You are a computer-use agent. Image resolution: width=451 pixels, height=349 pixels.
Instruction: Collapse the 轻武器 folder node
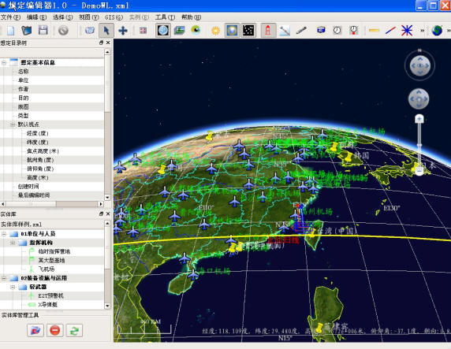pos(13,287)
